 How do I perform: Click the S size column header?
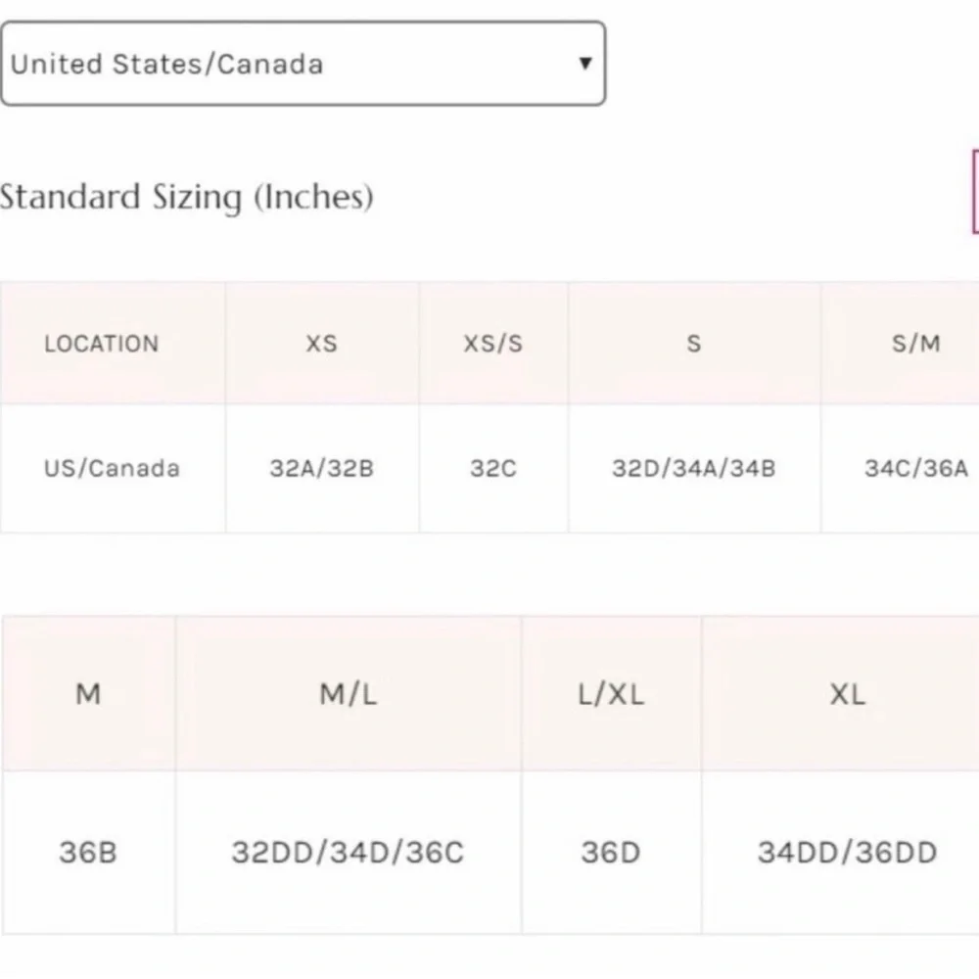click(x=694, y=344)
